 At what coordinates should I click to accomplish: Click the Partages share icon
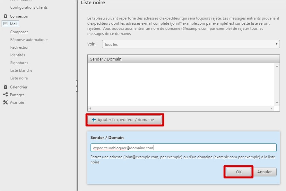5,95
